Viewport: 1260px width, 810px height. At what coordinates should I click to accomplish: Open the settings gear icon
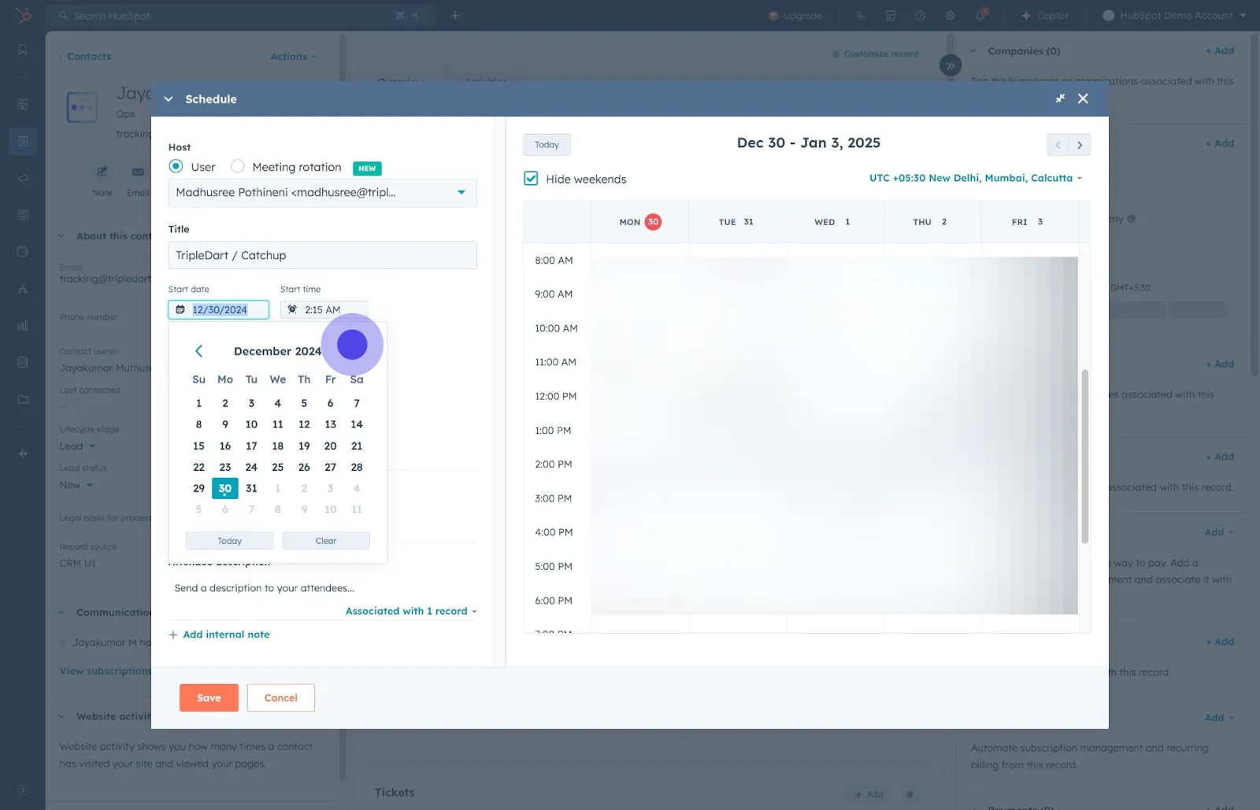(951, 16)
